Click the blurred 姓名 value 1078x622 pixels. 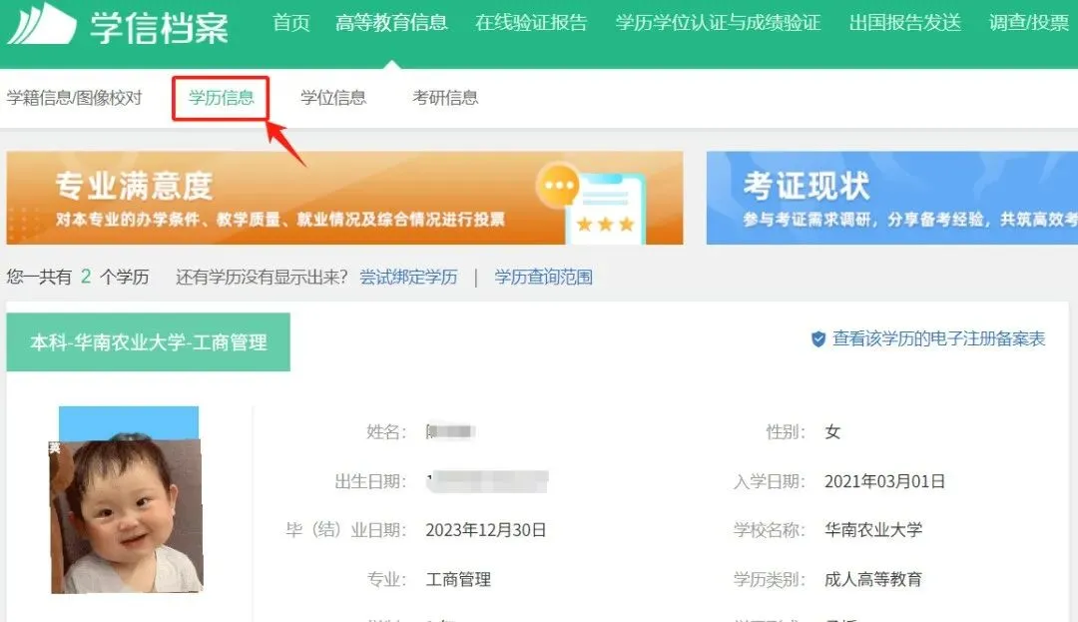point(450,431)
